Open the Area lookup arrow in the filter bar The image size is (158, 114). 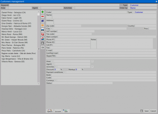point(7,8)
